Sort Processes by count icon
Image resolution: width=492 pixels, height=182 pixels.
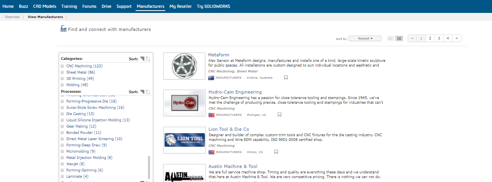[142, 92]
